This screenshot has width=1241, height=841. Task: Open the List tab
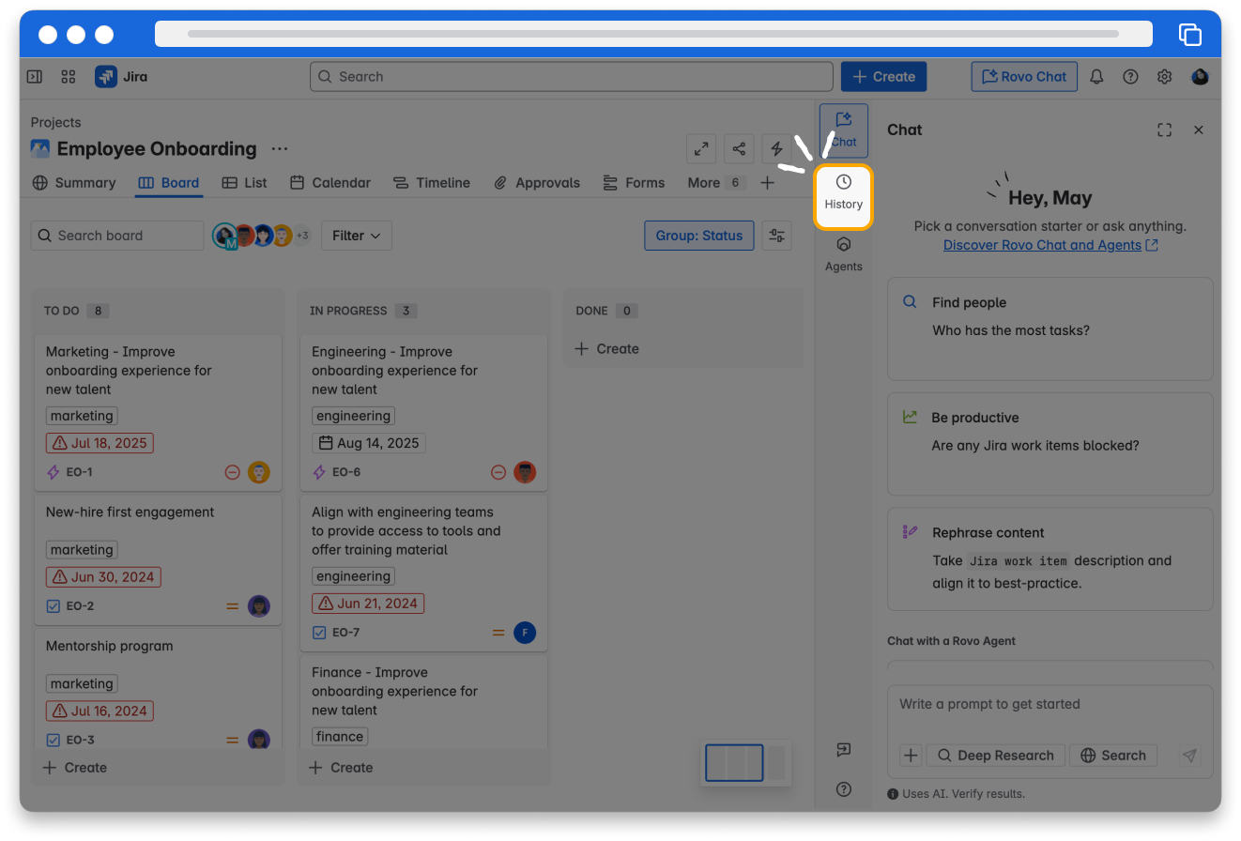click(245, 183)
